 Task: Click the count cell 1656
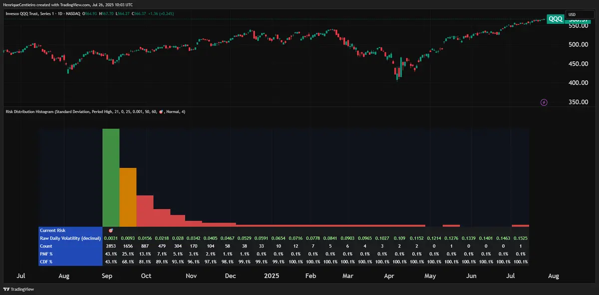[x=128, y=247]
